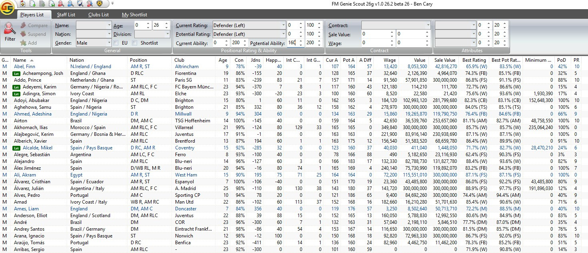
Task: Sort by the Position column header
Action: (x=150, y=60)
